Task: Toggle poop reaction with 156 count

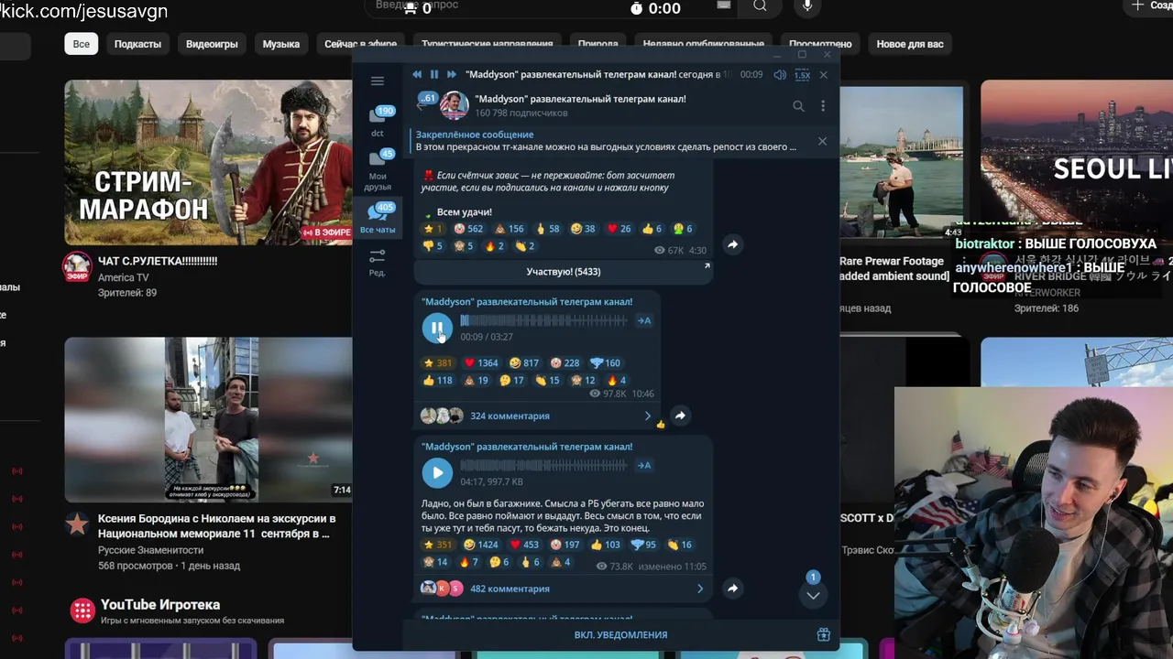Action: pos(510,229)
